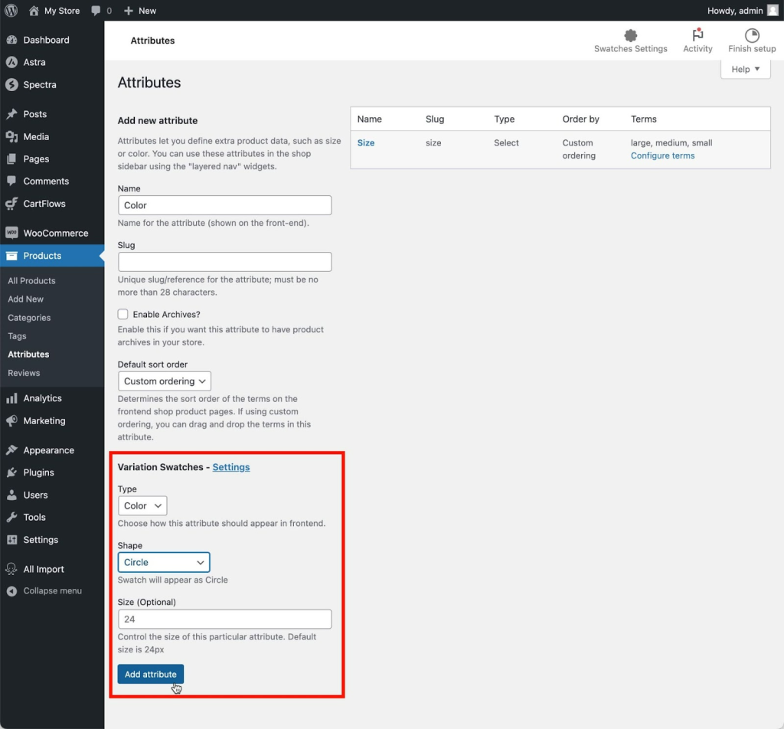This screenshot has height=729, width=784.
Task: Open the Categories submenu item
Action: (29, 318)
